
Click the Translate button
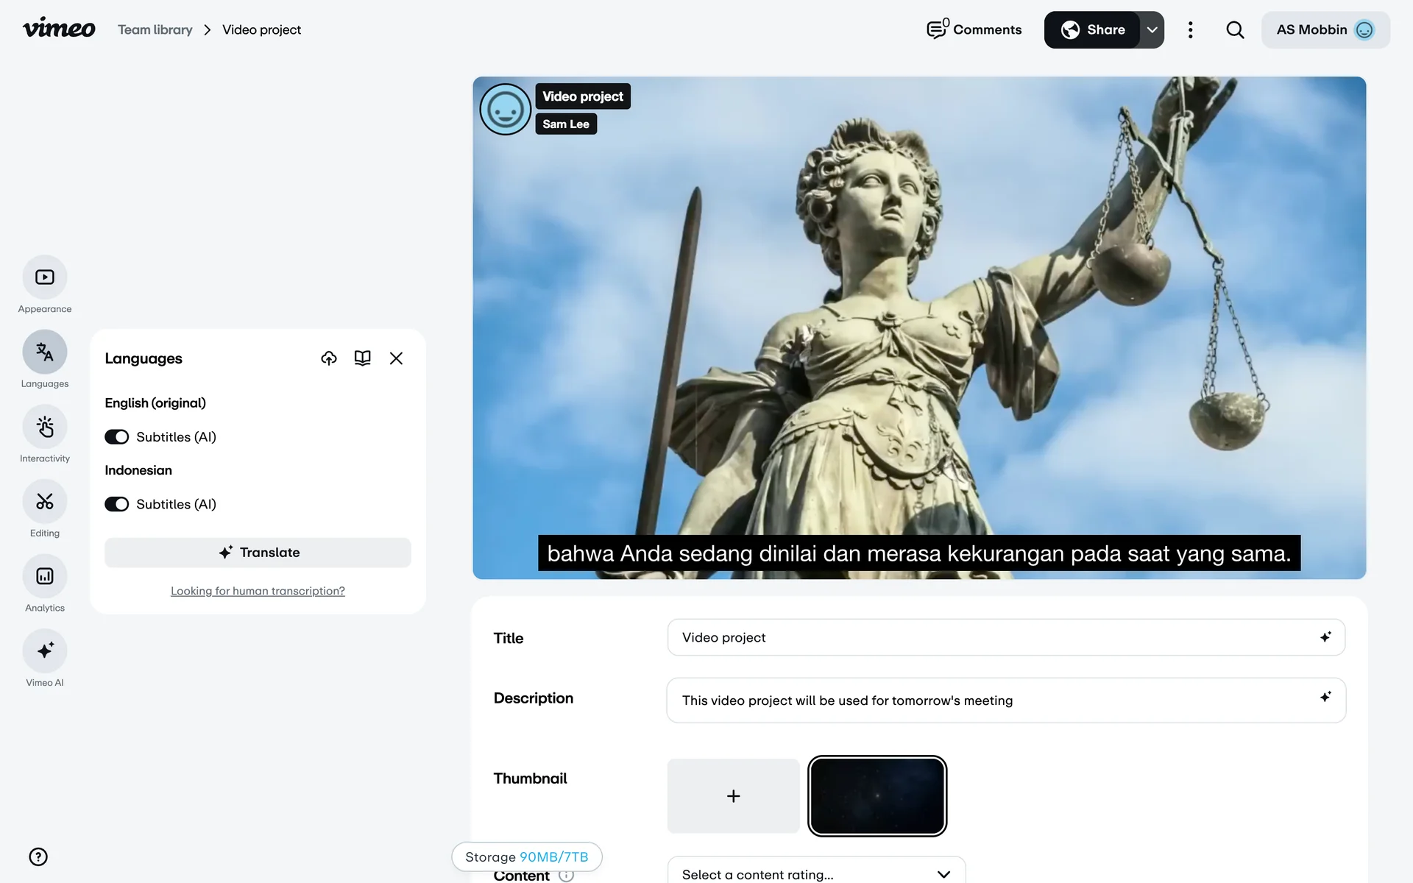coord(258,553)
